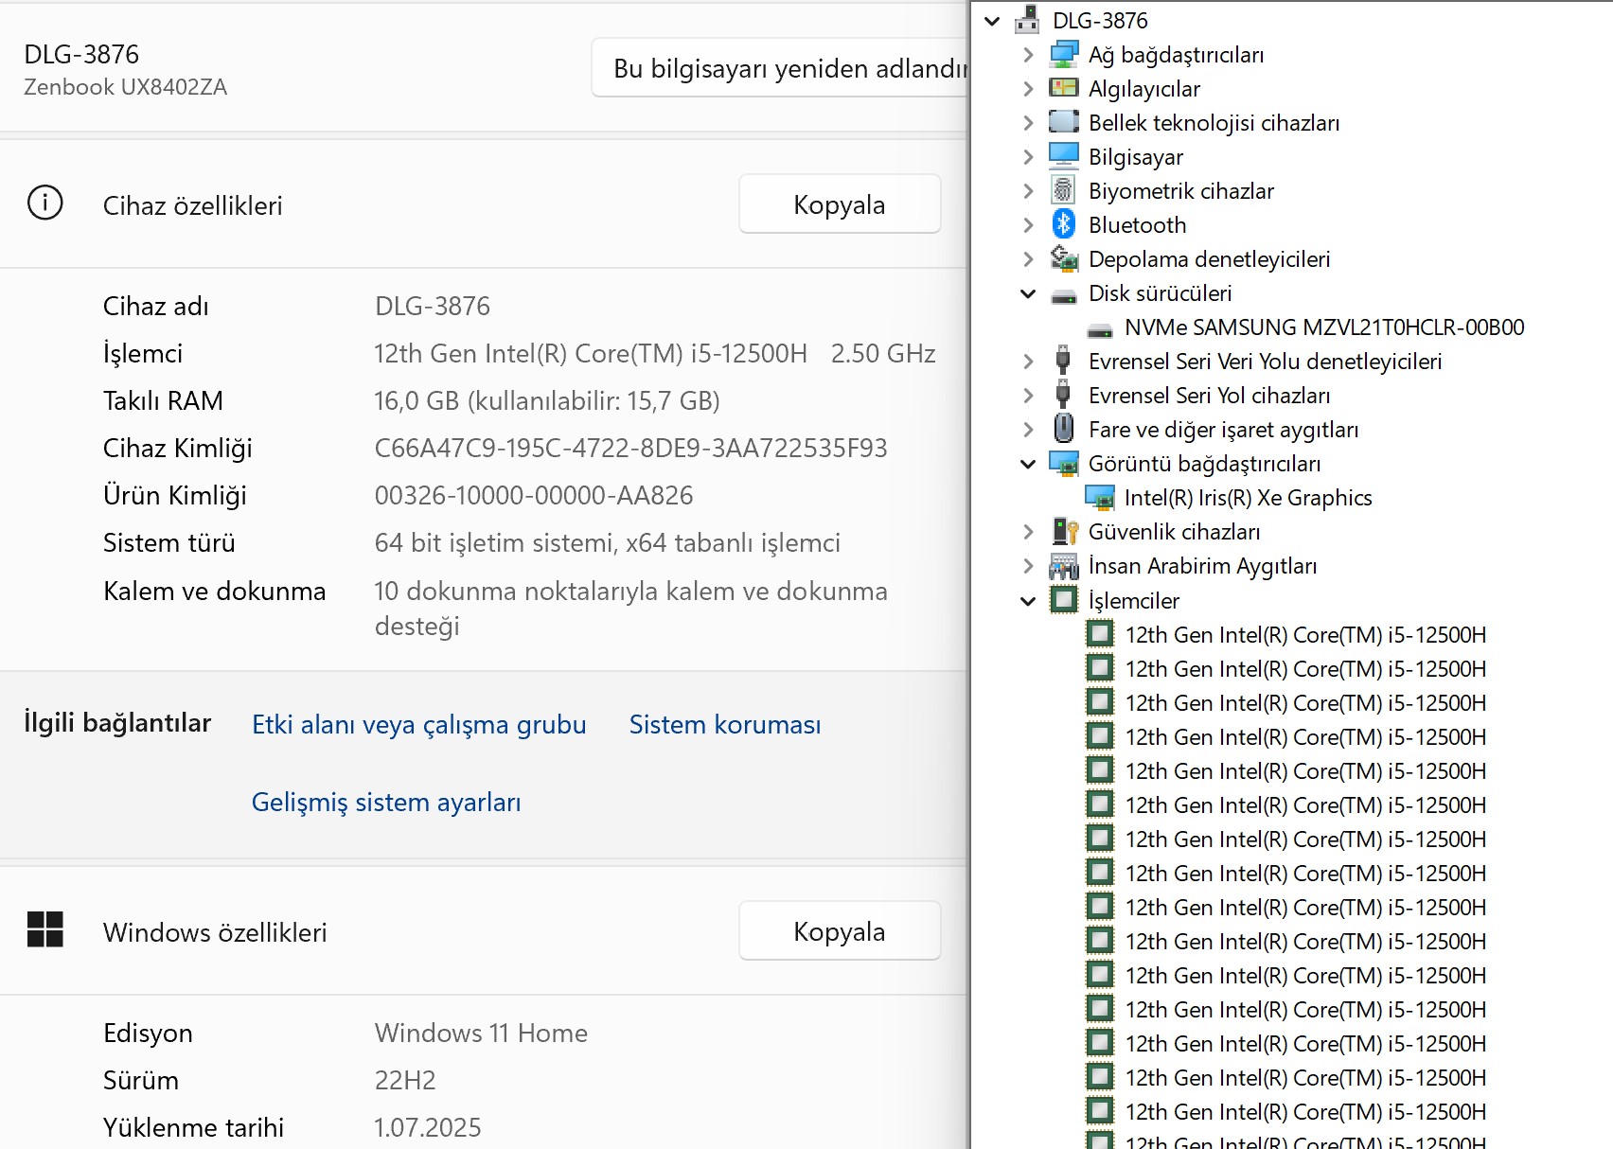Copy Windows specs with Kopyala under Windows özellikleri
Screen dimensions: 1613x1149
pyautogui.click(x=840, y=931)
